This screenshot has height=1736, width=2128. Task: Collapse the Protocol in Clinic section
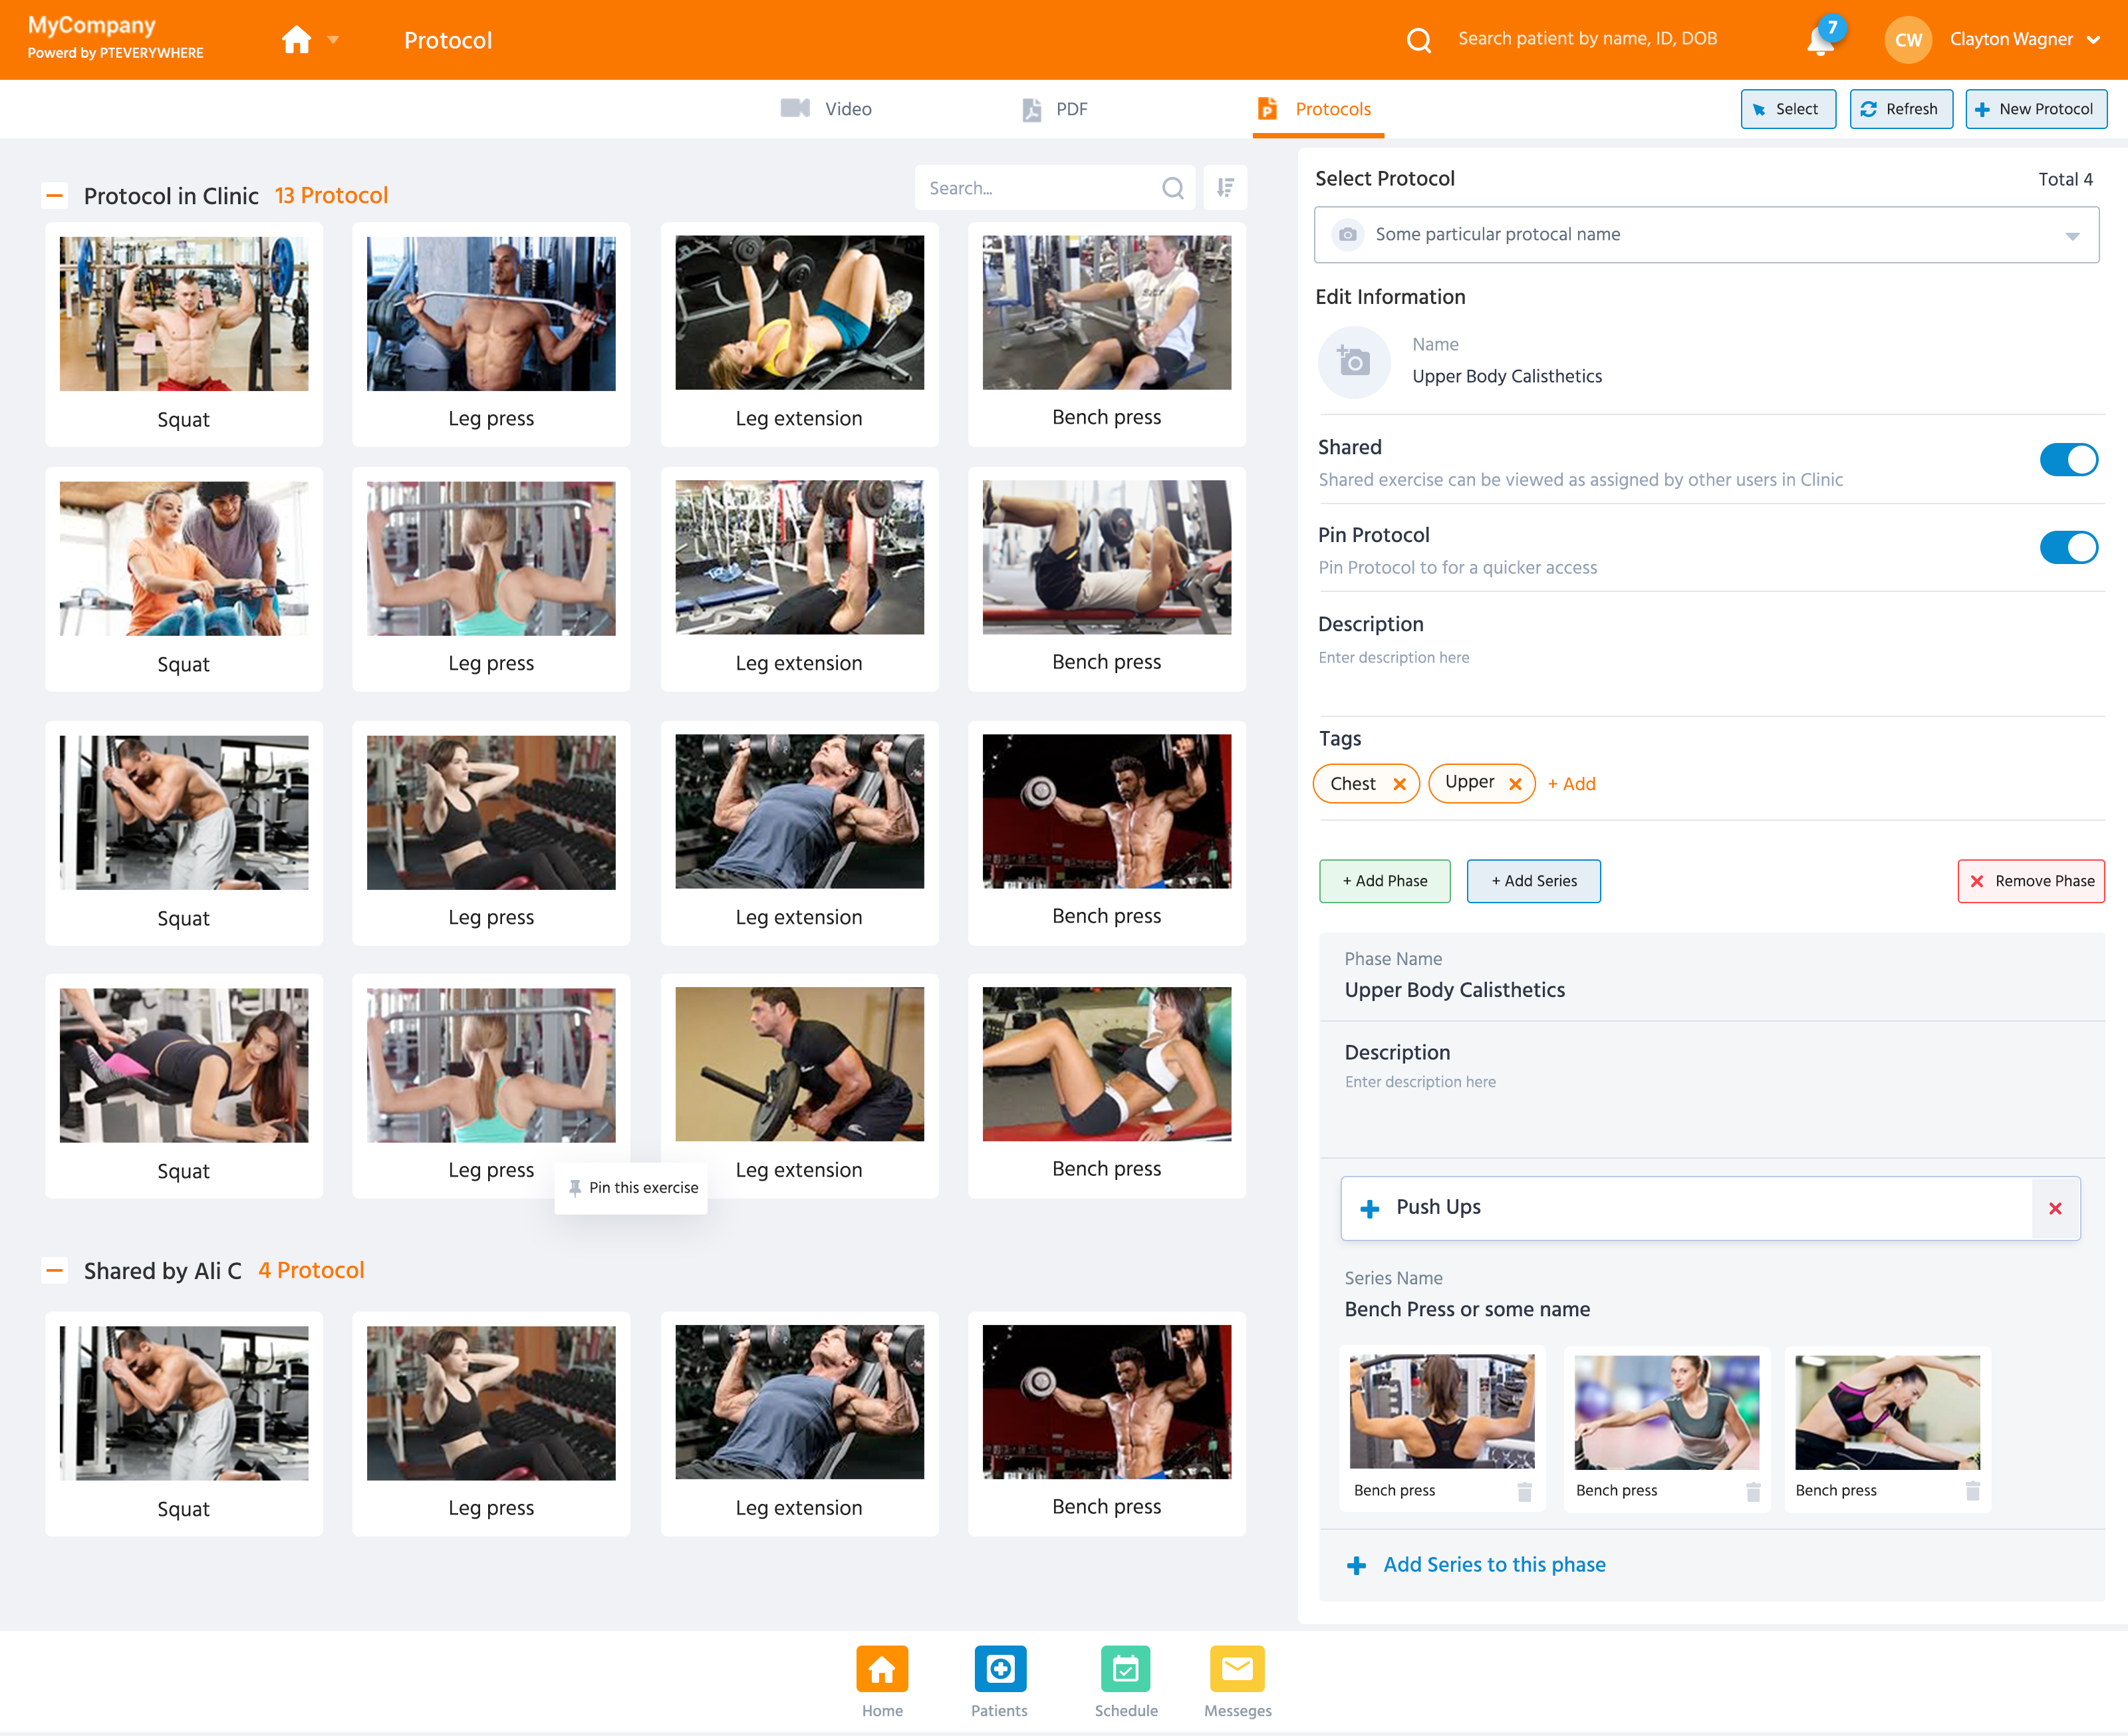(x=55, y=196)
